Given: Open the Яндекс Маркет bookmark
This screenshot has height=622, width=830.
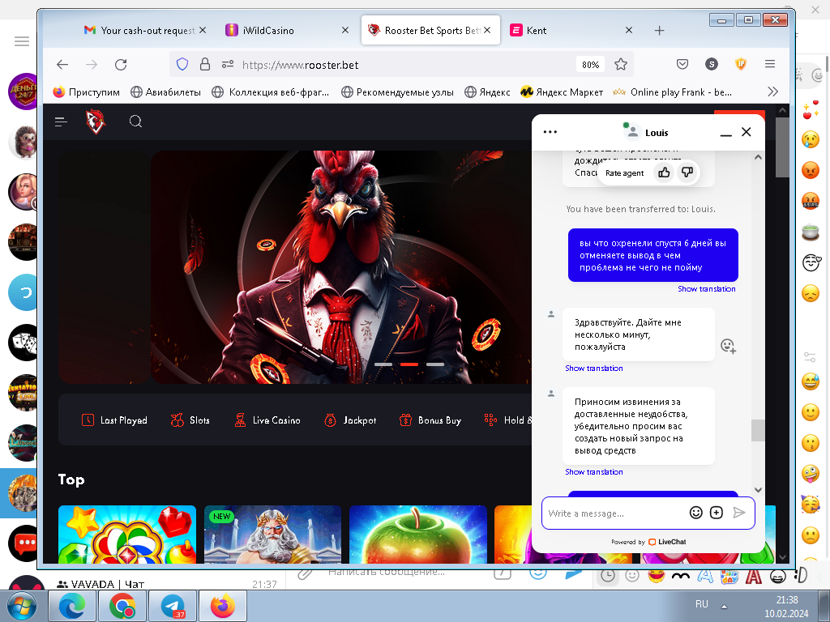Looking at the screenshot, I should point(562,92).
